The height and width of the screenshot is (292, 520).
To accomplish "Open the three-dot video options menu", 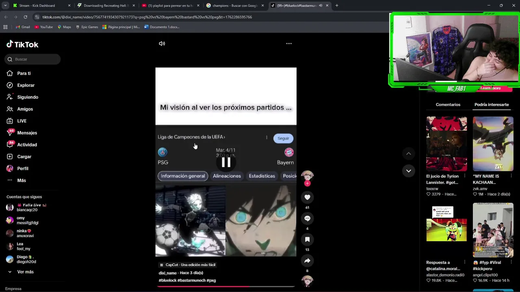I will pyautogui.click(x=289, y=43).
